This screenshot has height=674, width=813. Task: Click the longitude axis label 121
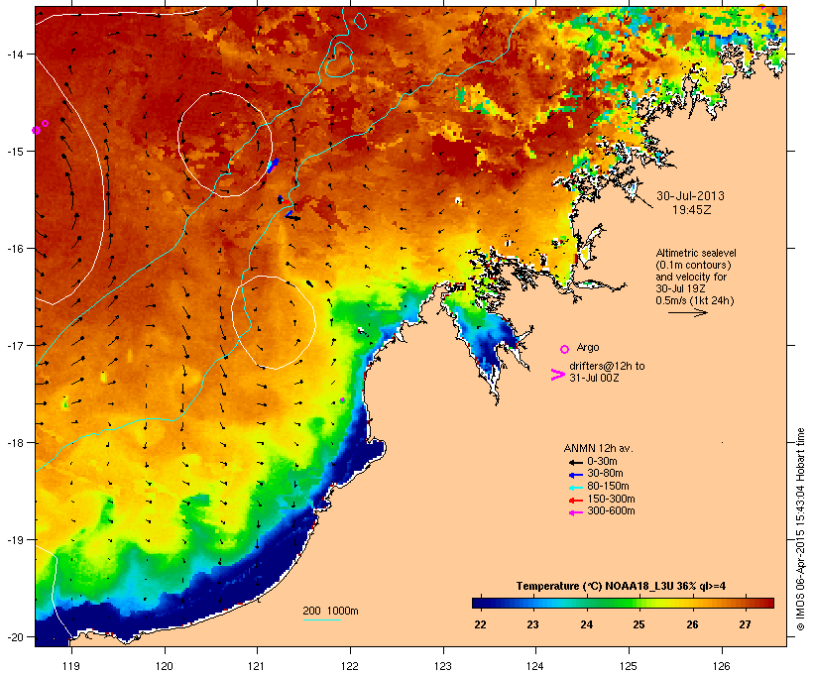pyautogui.click(x=257, y=666)
